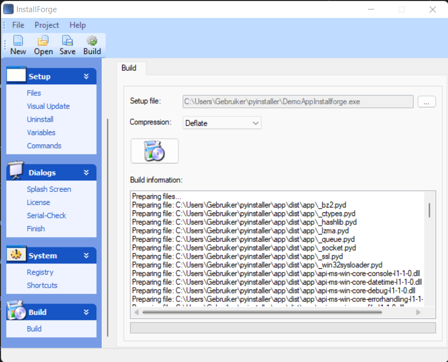Click the log line for _hashlib.pyd
Screen dimensions: 448x362
pos(244,222)
